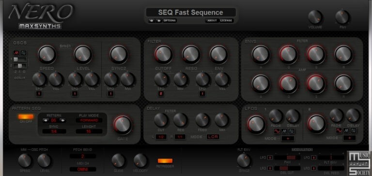372x176 pixels.
Task: Click the modulation Pan amount slider
Action: (x=287, y=158)
